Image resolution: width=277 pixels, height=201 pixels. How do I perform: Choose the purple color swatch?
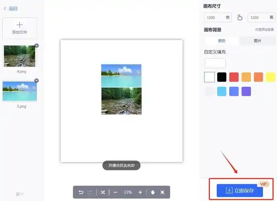(x=246, y=91)
